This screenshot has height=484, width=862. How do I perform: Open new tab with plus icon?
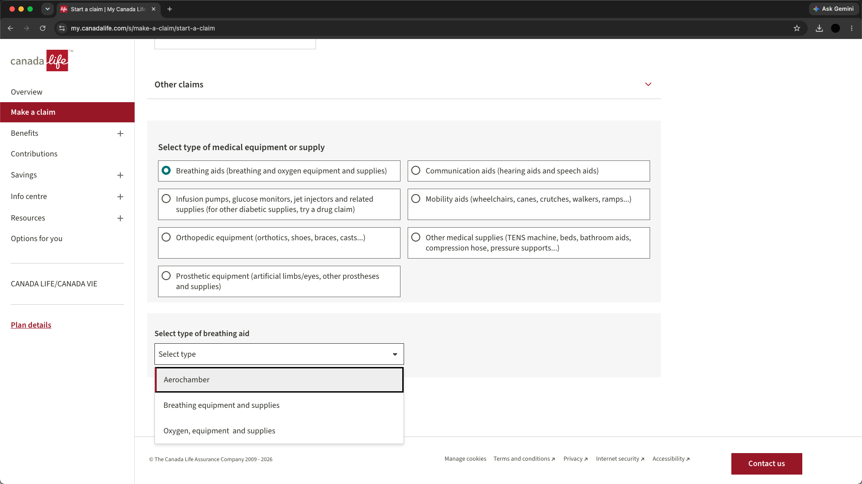[x=170, y=9]
